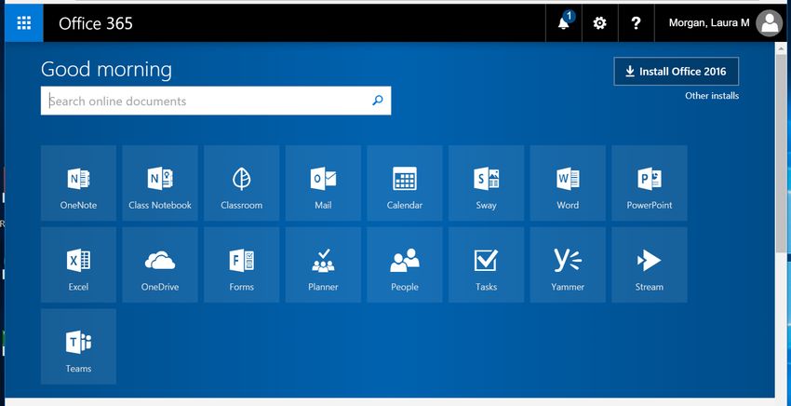Image resolution: width=791 pixels, height=406 pixels.
Task: Open the Calendar tile
Action: point(405,183)
